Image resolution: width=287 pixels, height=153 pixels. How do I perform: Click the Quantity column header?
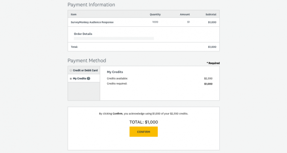pyautogui.click(x=155, y=14)
